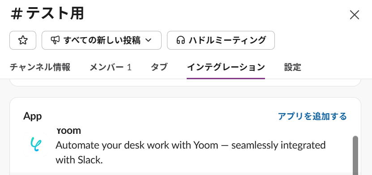372x175 pixels.
Task: Go to the タブ tab
Action: (159, 67)
